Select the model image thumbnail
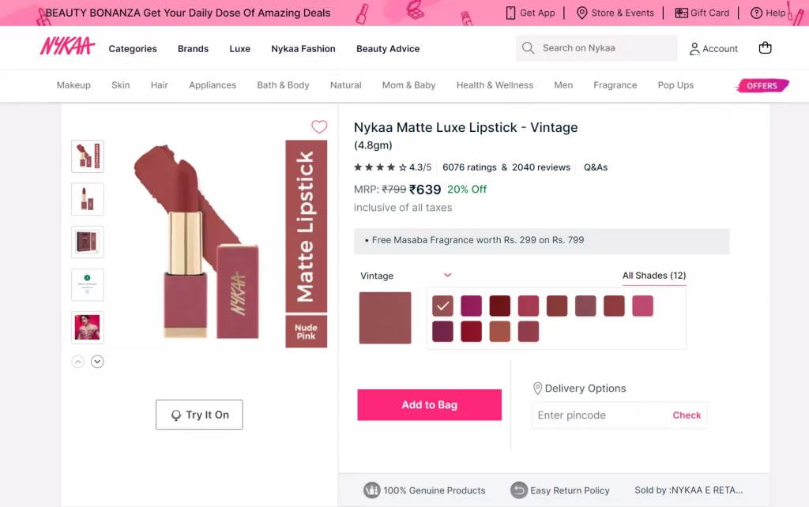Viewport: 809px width, 507px height. click(x=87, y=326)
